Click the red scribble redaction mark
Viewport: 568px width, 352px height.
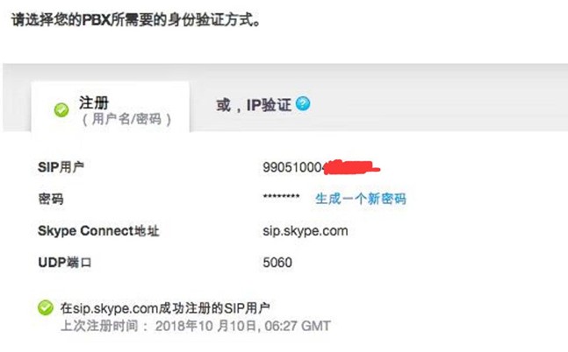pos(351,167)
